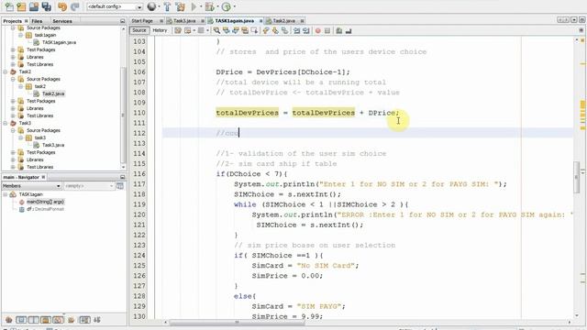Toggle Highlight Search in editor toolbar
587x330 pixels.
point(245,30)
